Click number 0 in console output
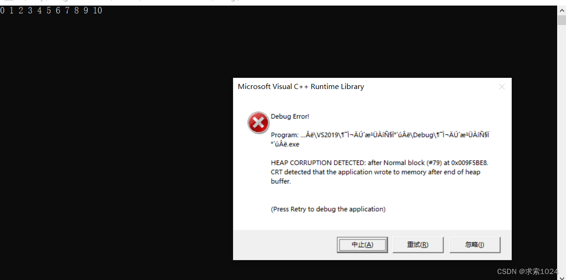The height and width of the screenshot is (280, 566). [x=2, y=10]
